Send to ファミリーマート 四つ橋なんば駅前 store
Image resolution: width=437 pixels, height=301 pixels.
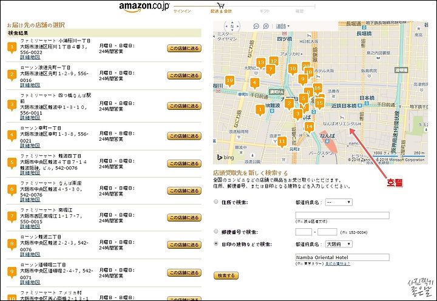point(185,106)
